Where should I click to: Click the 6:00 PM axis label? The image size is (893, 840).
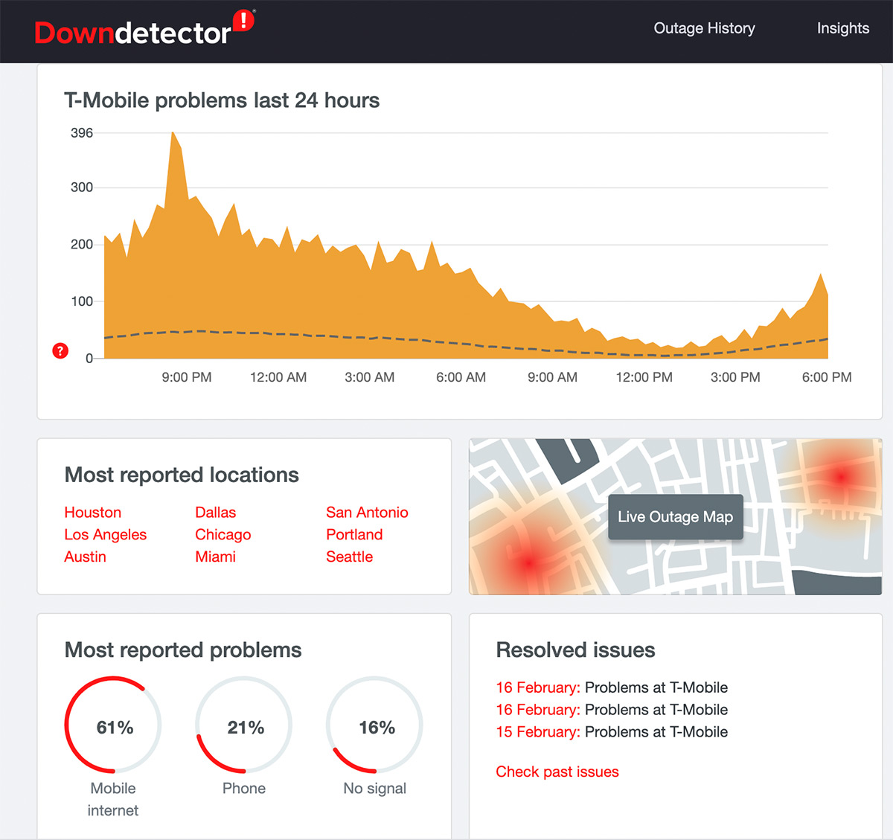click(827, 377)
